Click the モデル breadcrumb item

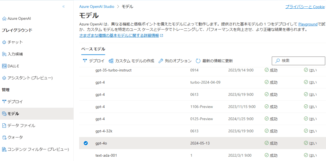click(x=127, y=7)
